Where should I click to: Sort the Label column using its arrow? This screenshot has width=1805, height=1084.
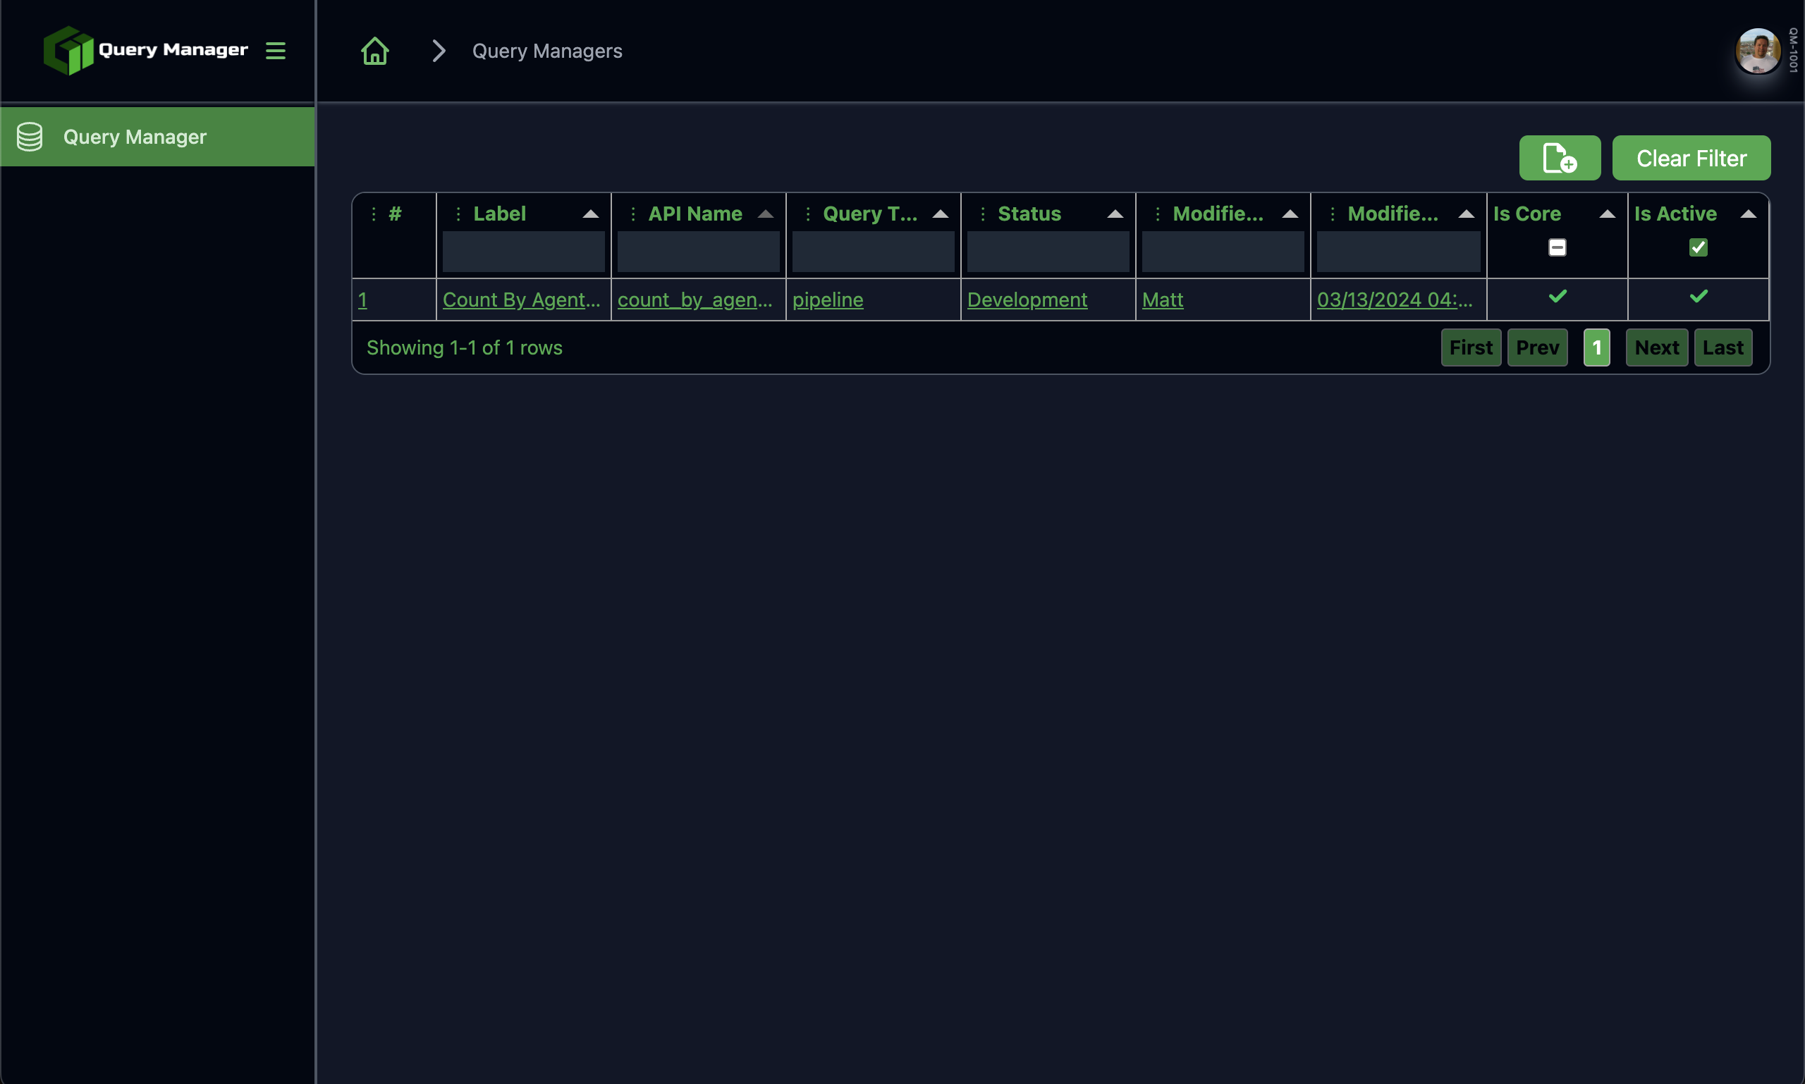click(590, 214)
